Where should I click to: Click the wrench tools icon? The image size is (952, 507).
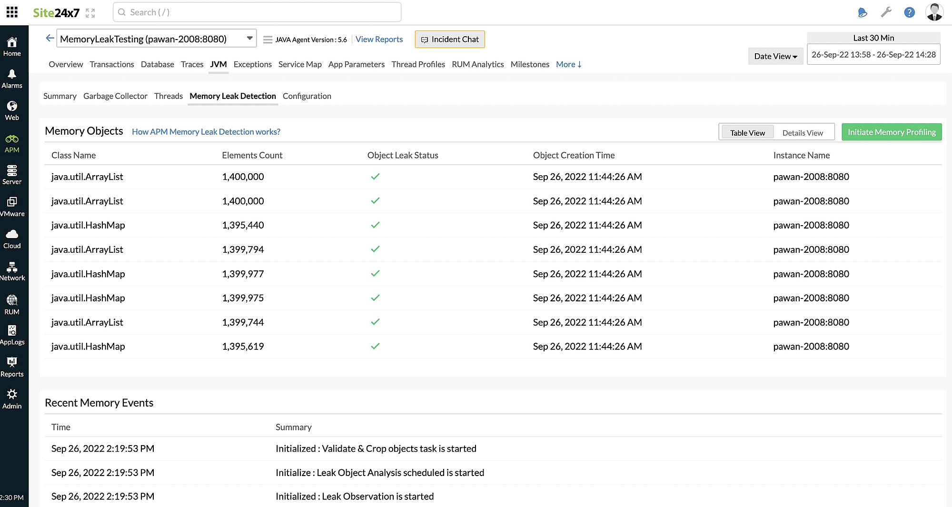pyautogui.click(x=886, y=12)
